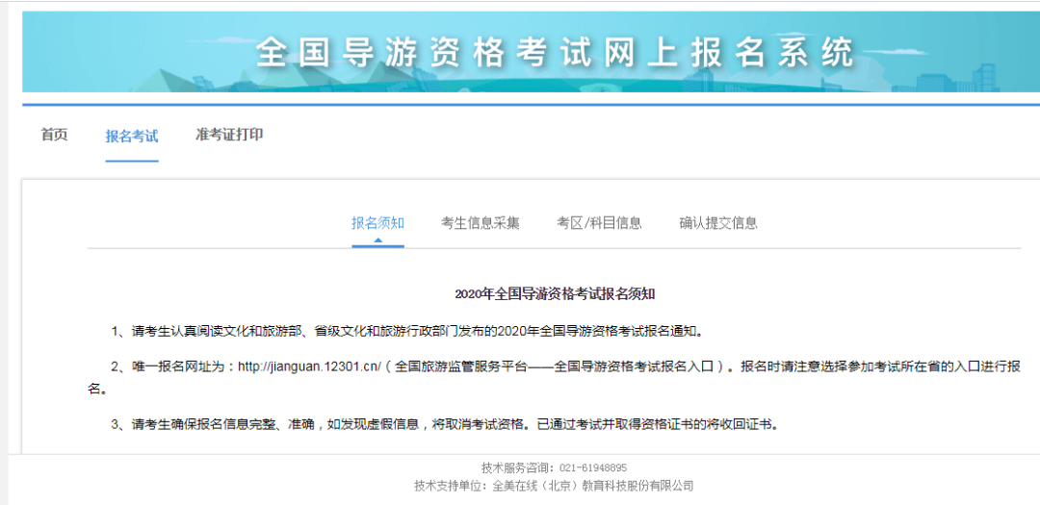Click notice item 3 about 虚假信息
This screenshot has height=505, width=1040.
click(444, 424)
